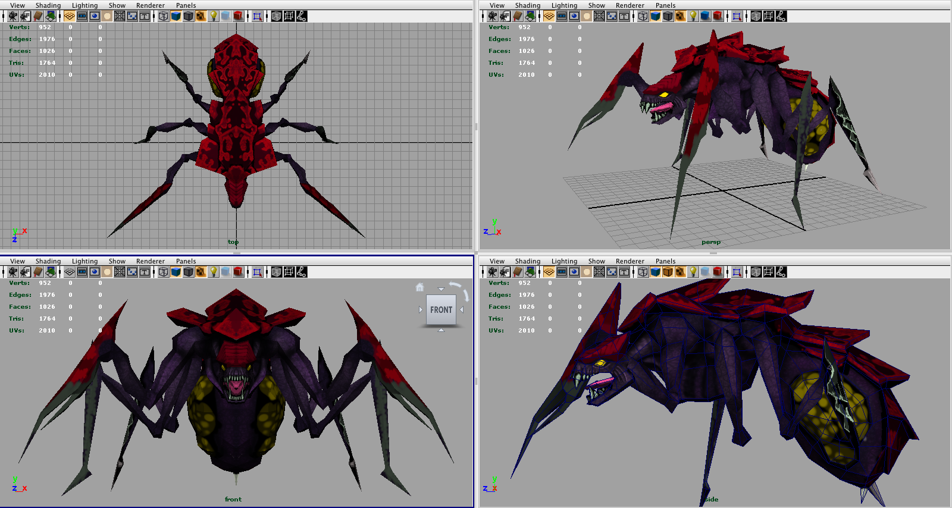The image size is (952, 508).
Task: Click X-Ray Joints icon in side panel
Action: [x=781, y=272]
